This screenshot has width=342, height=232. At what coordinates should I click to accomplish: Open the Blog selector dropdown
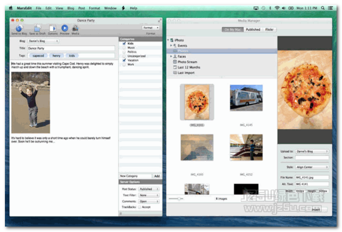(x=43, y=41)
